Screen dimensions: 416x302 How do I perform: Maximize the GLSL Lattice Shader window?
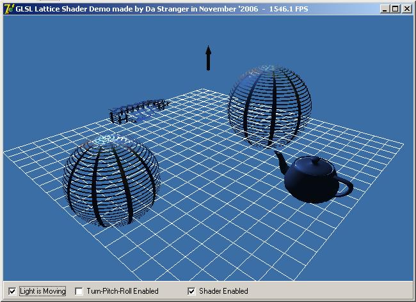pos(395,9)
